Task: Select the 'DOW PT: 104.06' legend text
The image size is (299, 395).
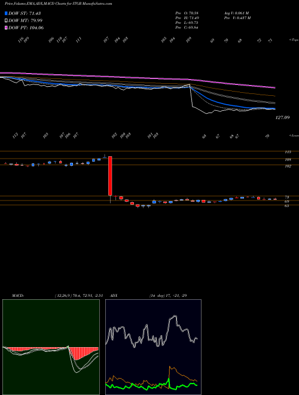Action: [26, 28]
